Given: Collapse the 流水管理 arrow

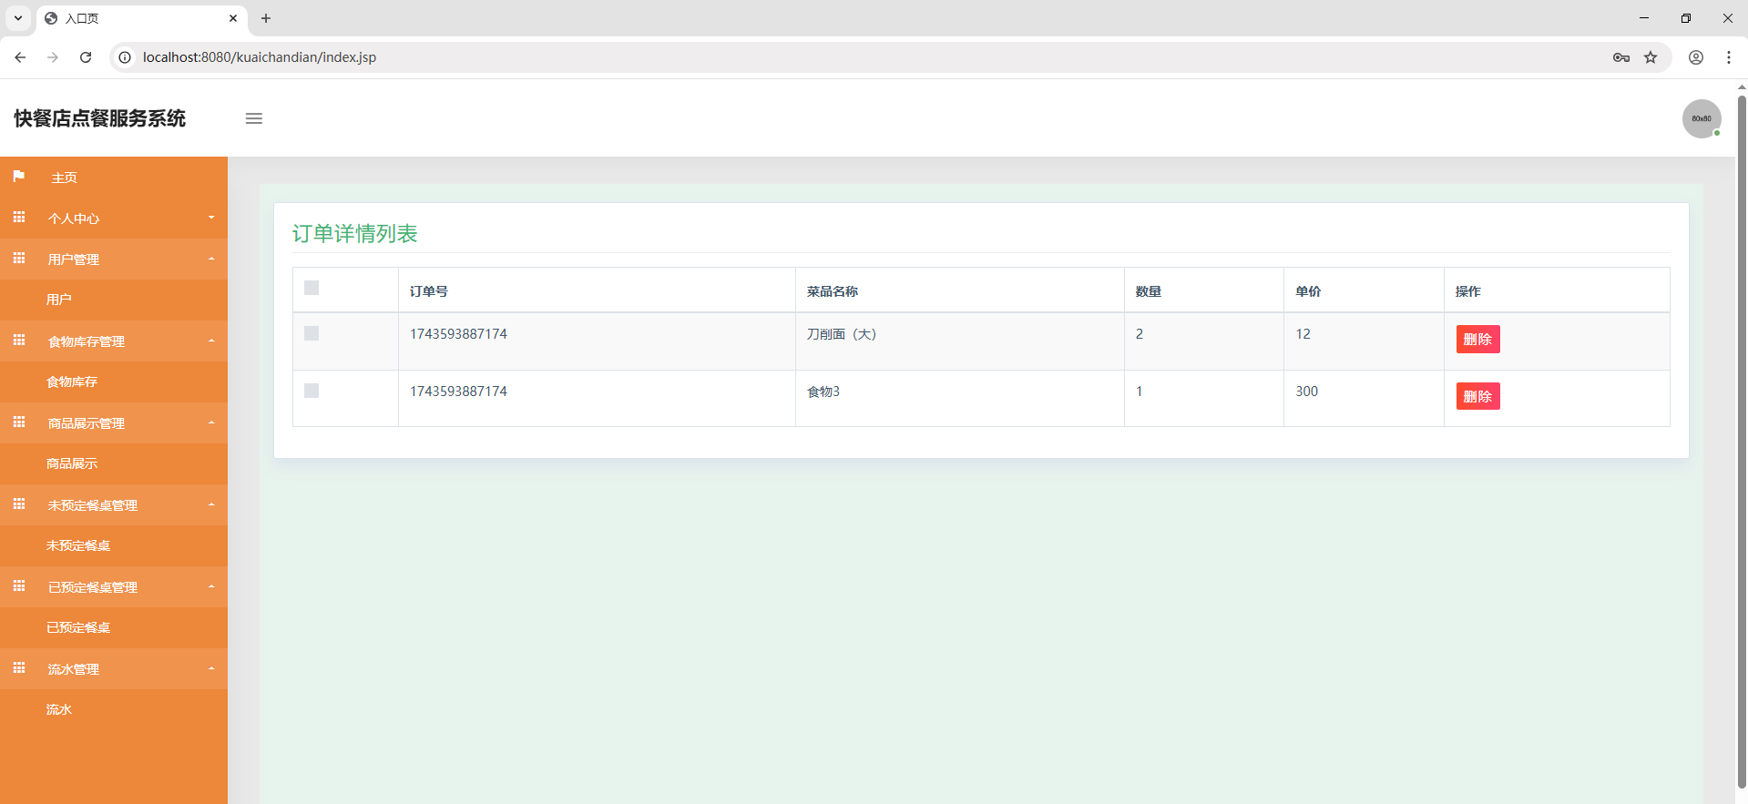Looking at the screenshot, I should click(x=211, y=668).
